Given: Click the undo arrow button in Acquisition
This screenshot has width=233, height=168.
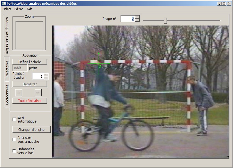Looking at the screenshot, I should coord(18,92).
